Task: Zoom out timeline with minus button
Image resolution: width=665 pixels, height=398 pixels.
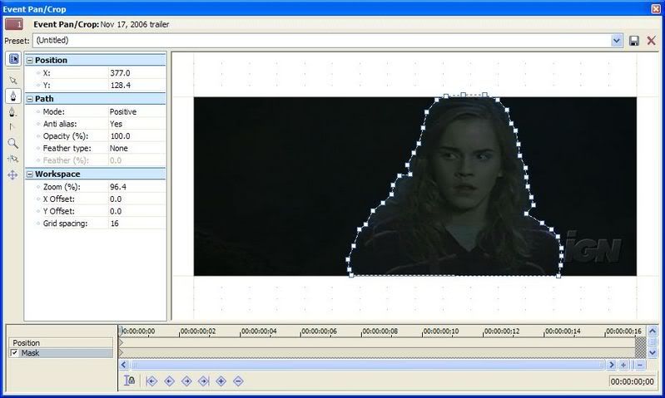Action: tap(640, 365)
